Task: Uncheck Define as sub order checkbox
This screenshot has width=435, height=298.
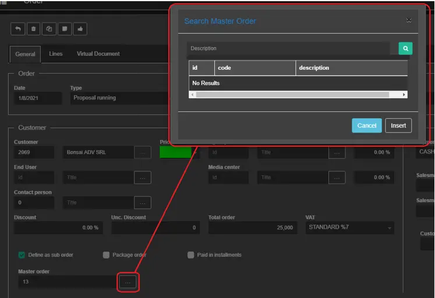Action: 22,255
